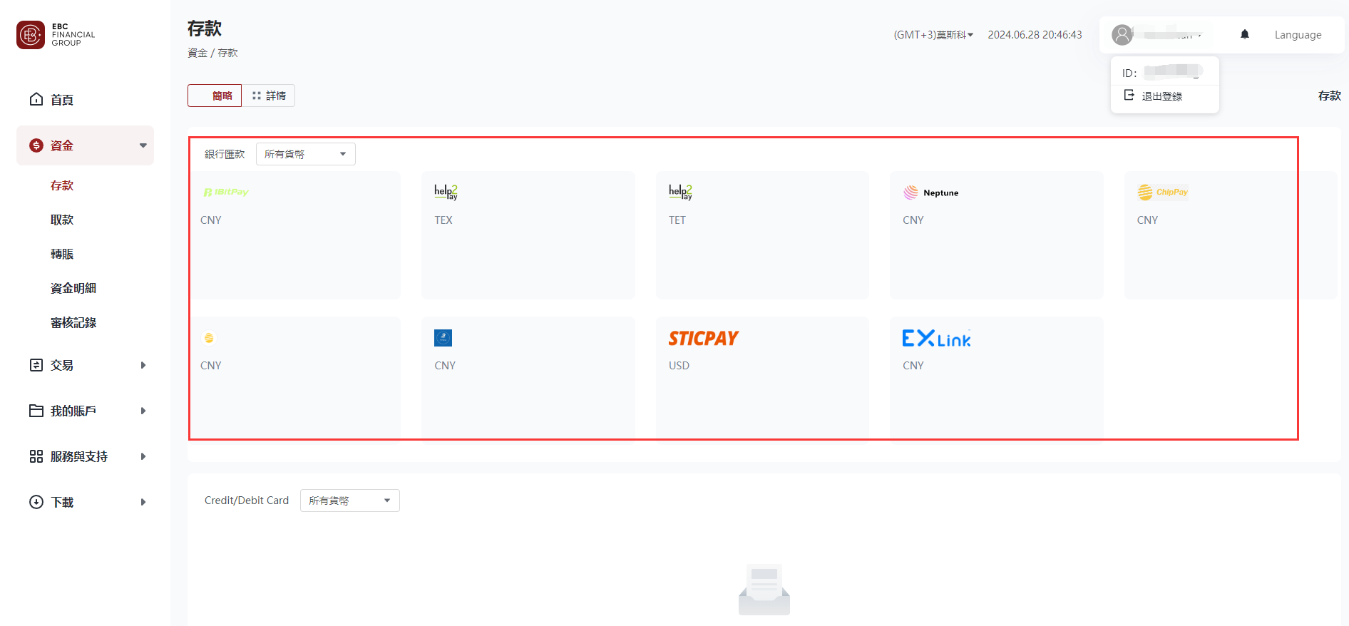1349x626 pixels.
Task: Switch to the 簡略 view tab
Action: click(x=215, y=96)
